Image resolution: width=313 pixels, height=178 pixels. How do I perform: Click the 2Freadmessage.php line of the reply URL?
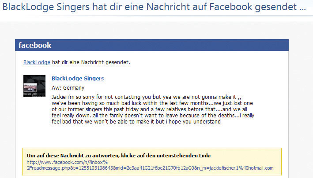click(150, 168)
